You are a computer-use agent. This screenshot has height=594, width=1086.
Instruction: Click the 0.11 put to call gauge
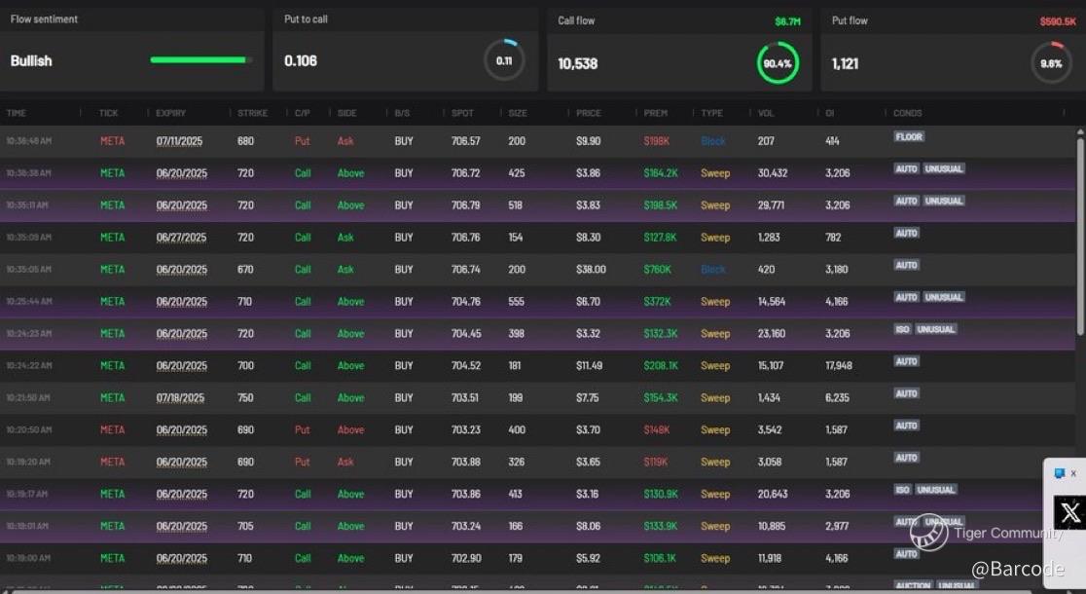click(x=504, y=60)
